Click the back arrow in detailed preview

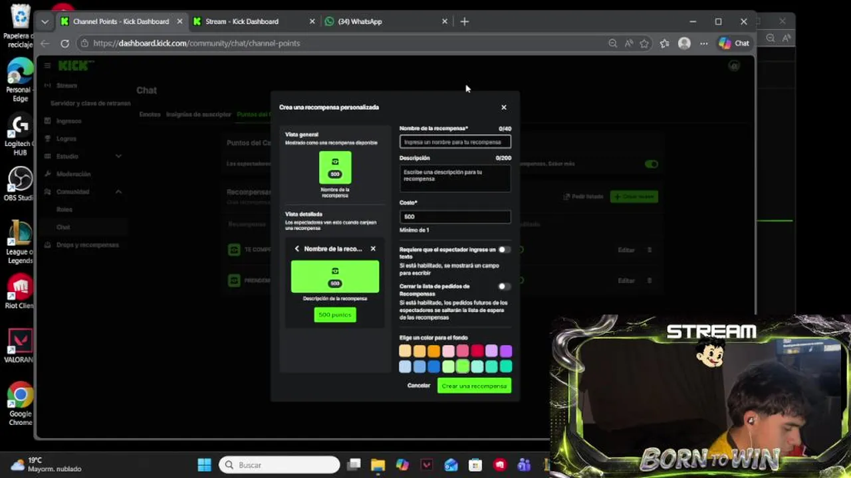[x=297, y=249]
